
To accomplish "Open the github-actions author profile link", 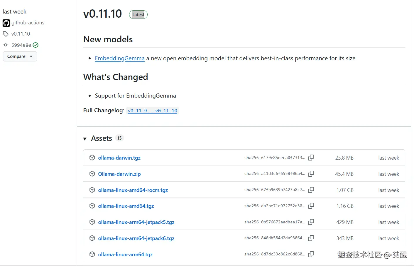I will coord(28,23).
